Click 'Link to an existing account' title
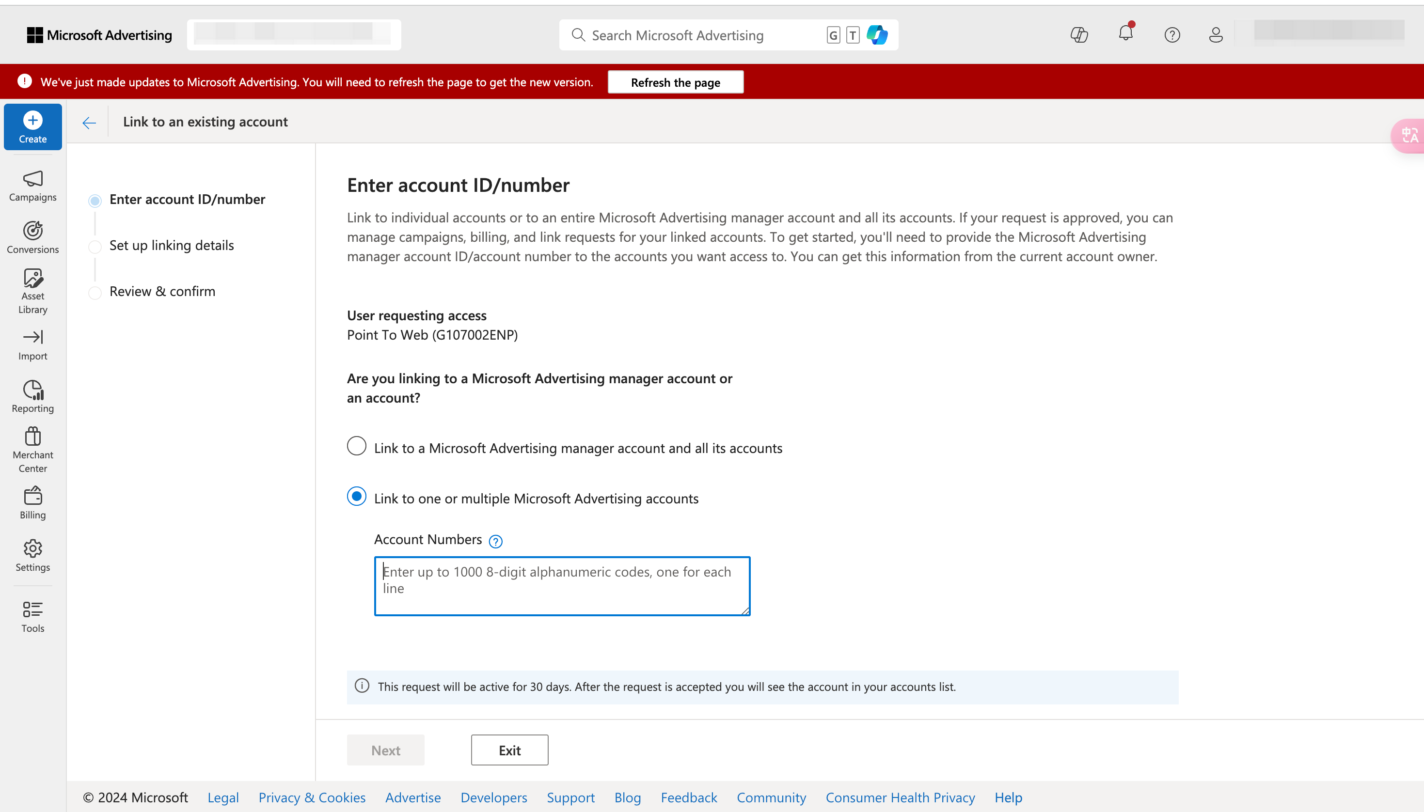The width and height of the screenshot is (1424, 812). point(205,122)
